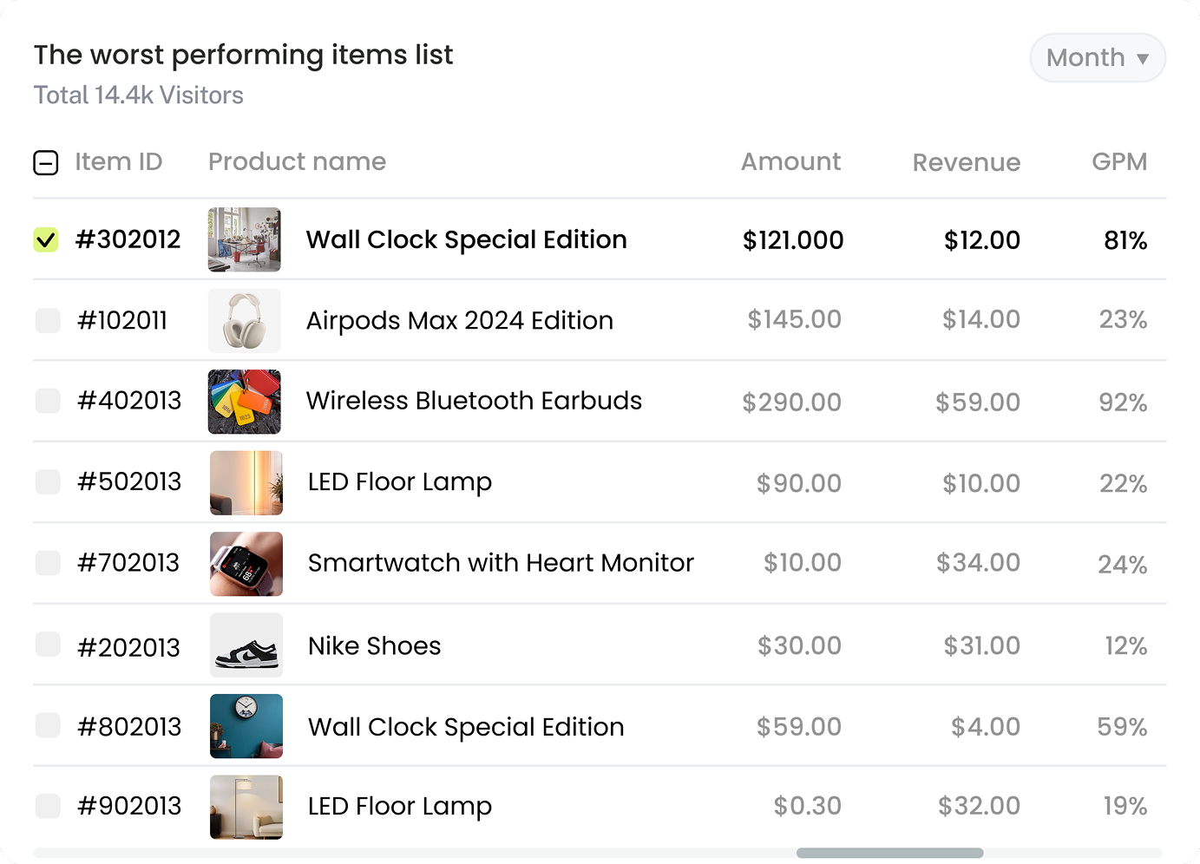
Task: Toggle the select-all checkbox in the header
Action: (46, 162)
